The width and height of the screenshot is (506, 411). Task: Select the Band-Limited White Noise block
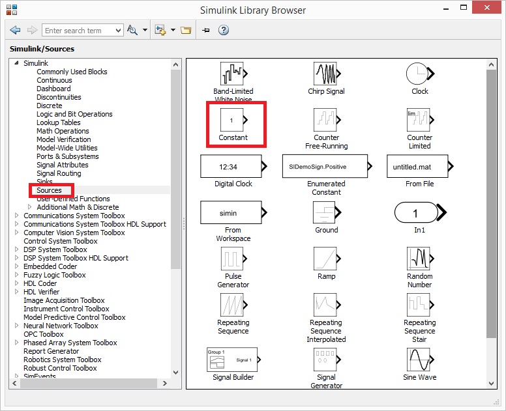point(233,74)
